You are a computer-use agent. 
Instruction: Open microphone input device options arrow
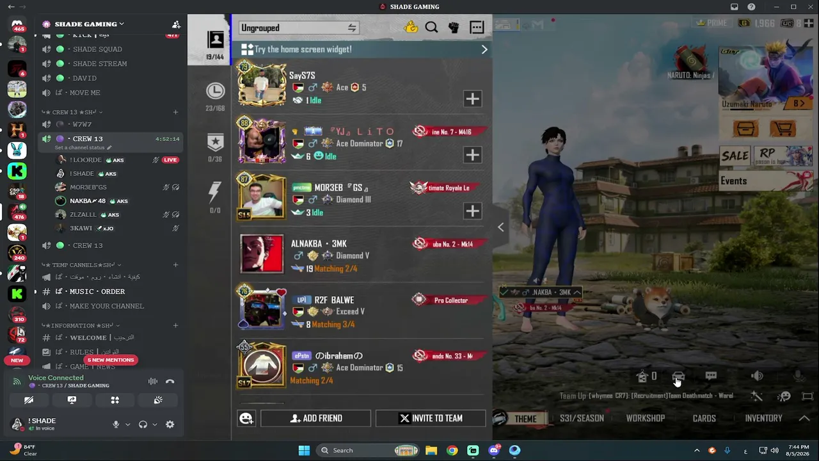(127, 425)
